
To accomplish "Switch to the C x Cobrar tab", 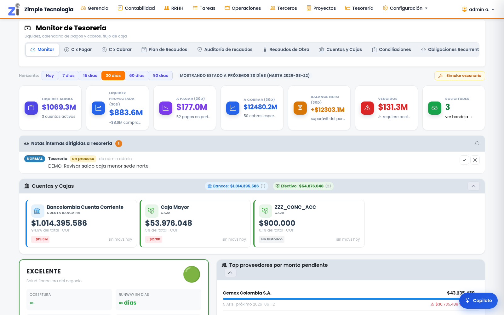I will point(117,50).
